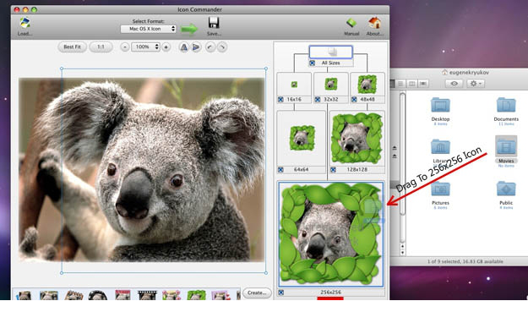Viewport: 528px width, 312px height.
Task: Choose the green leaf frame thumbnail
Action: [196, 295]
